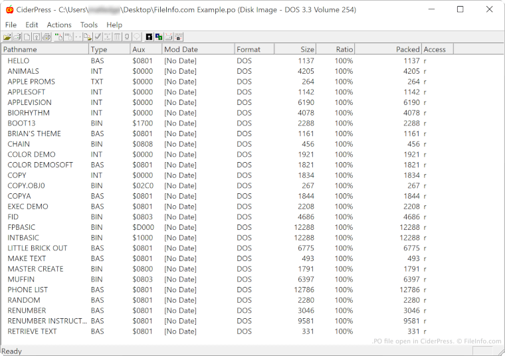This screenshot has height=356, width=505.
Task: Select the LITTLE BRICK OUT file
Action: click(37, 248)
